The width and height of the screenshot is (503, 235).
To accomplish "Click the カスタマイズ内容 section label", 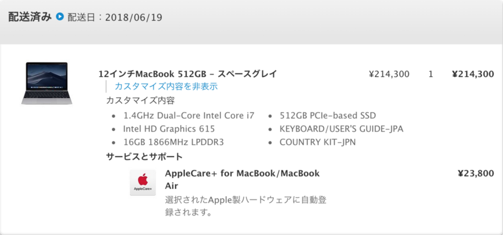I will (140, 100).
